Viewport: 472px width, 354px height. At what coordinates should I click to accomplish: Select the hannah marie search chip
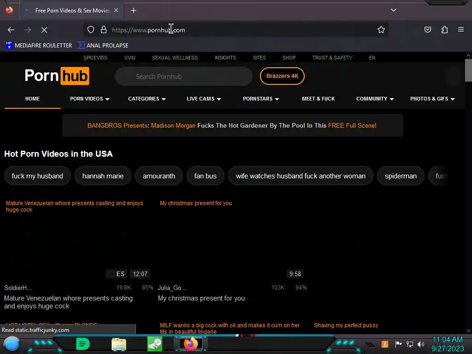coord(103,176)
